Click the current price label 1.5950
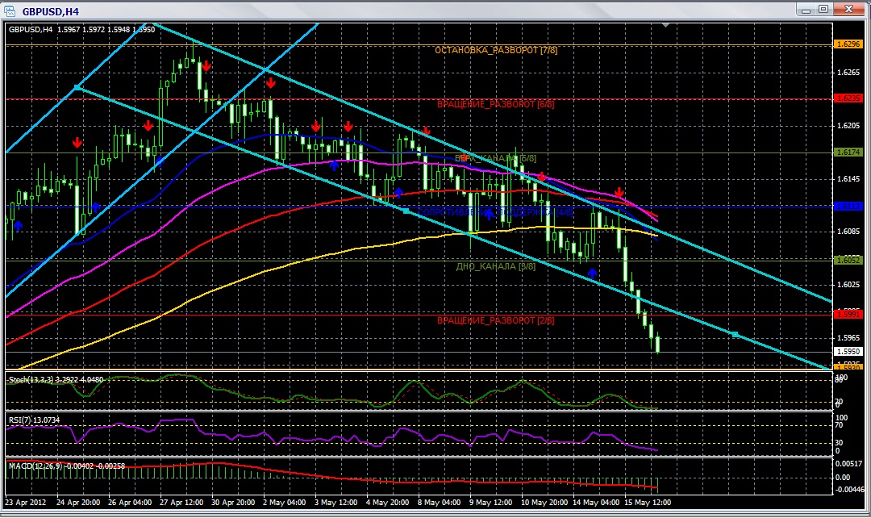Image resolution: width=871 pixels, height=518 pixels. (848, 352)
